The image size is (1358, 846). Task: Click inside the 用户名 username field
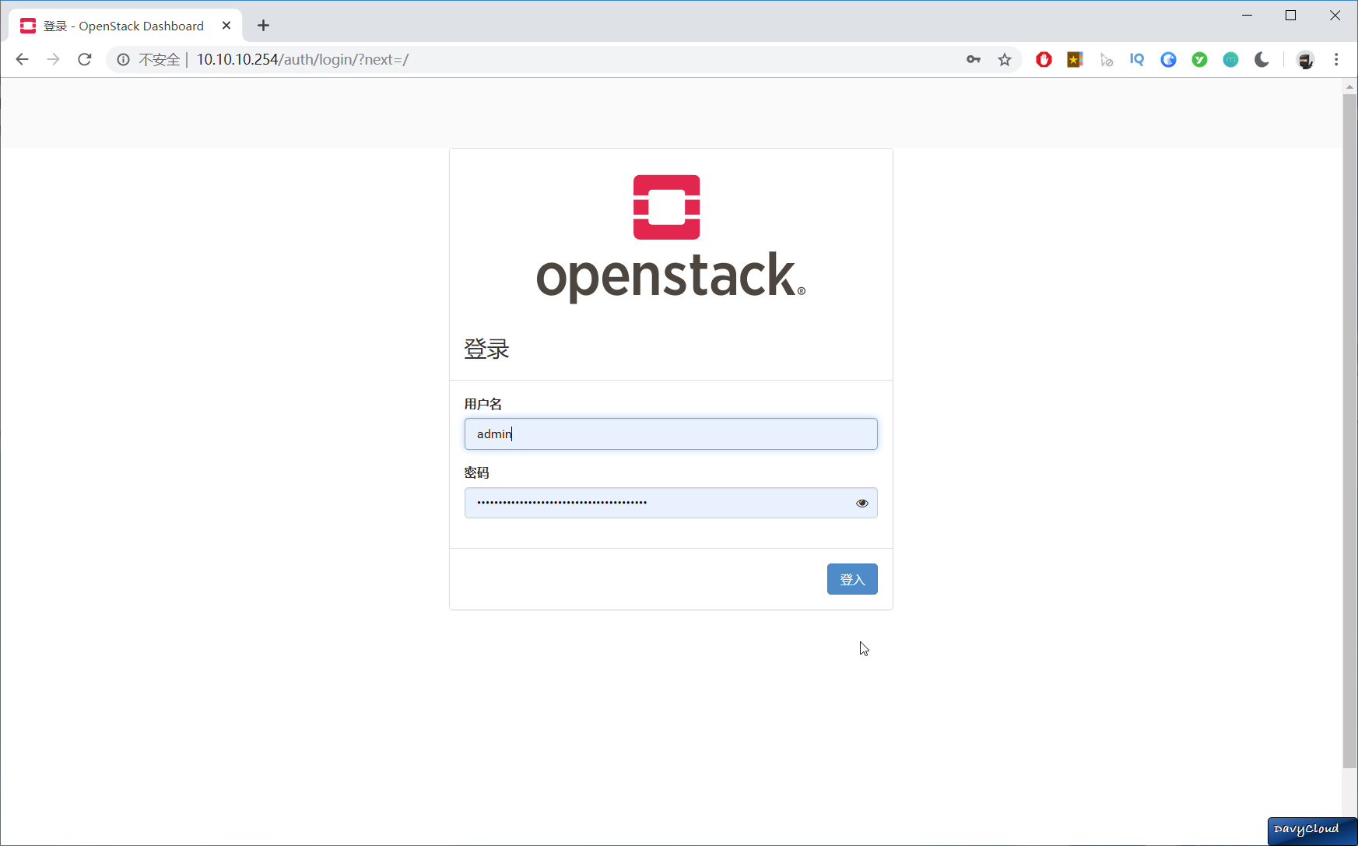[x=670, y=434]
